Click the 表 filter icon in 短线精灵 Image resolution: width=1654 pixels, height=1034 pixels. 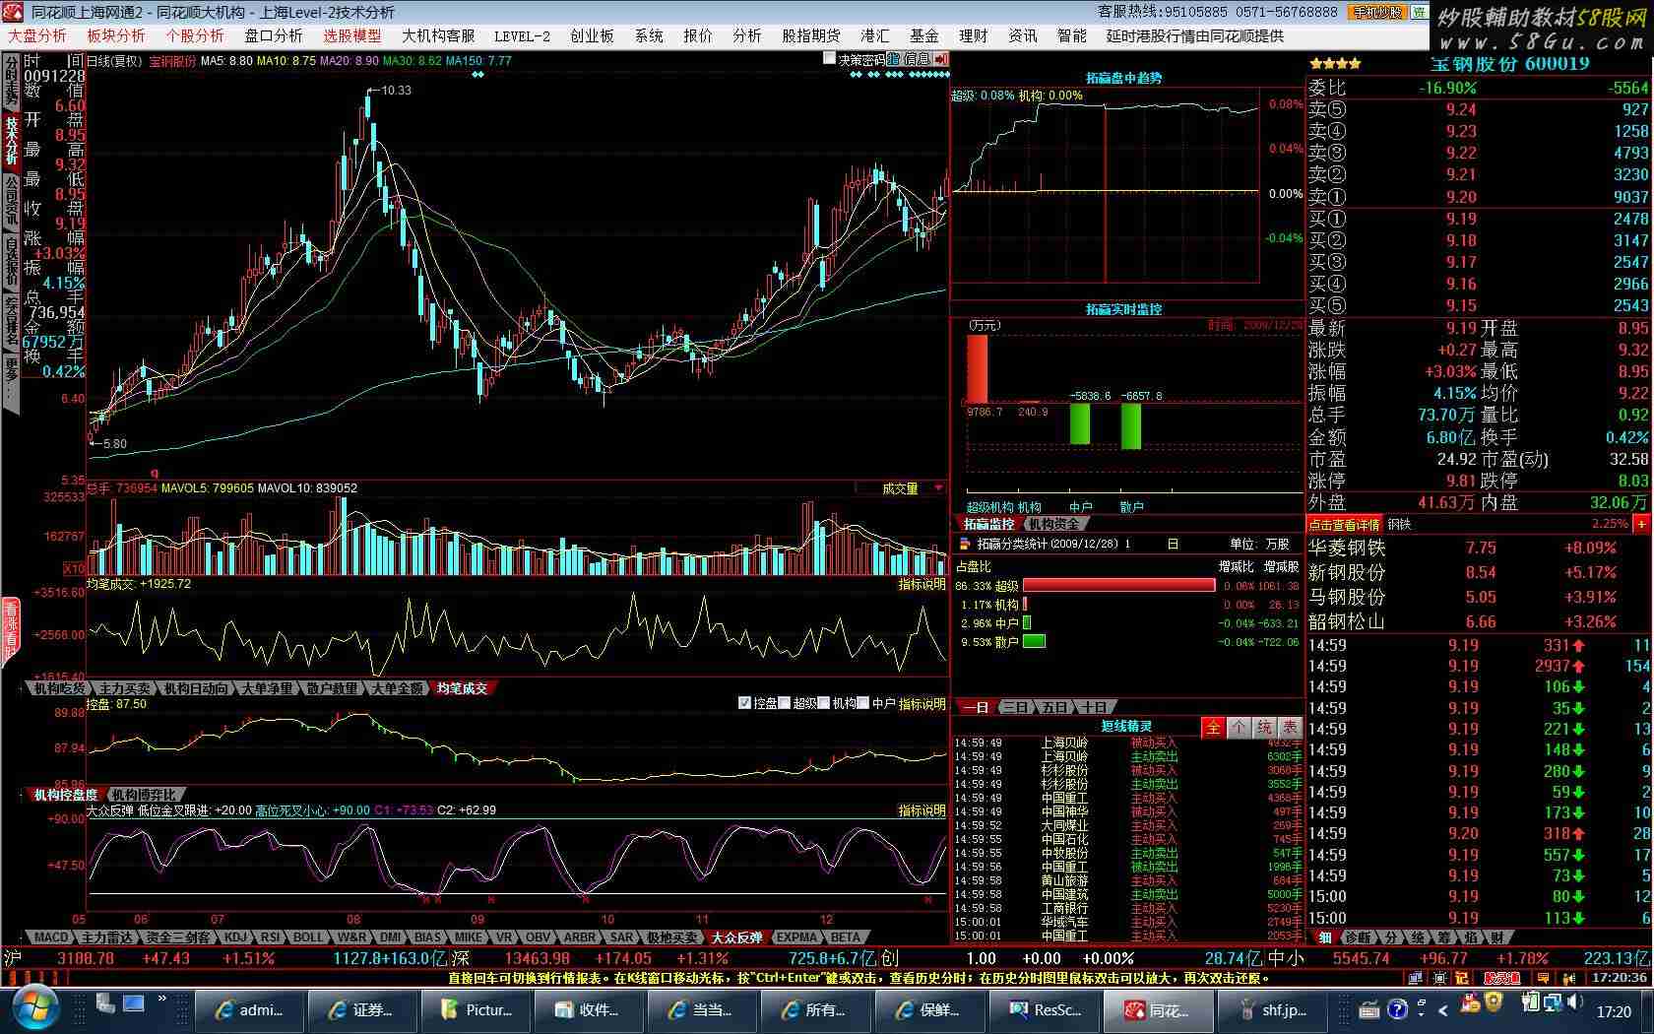point(1290,727)
